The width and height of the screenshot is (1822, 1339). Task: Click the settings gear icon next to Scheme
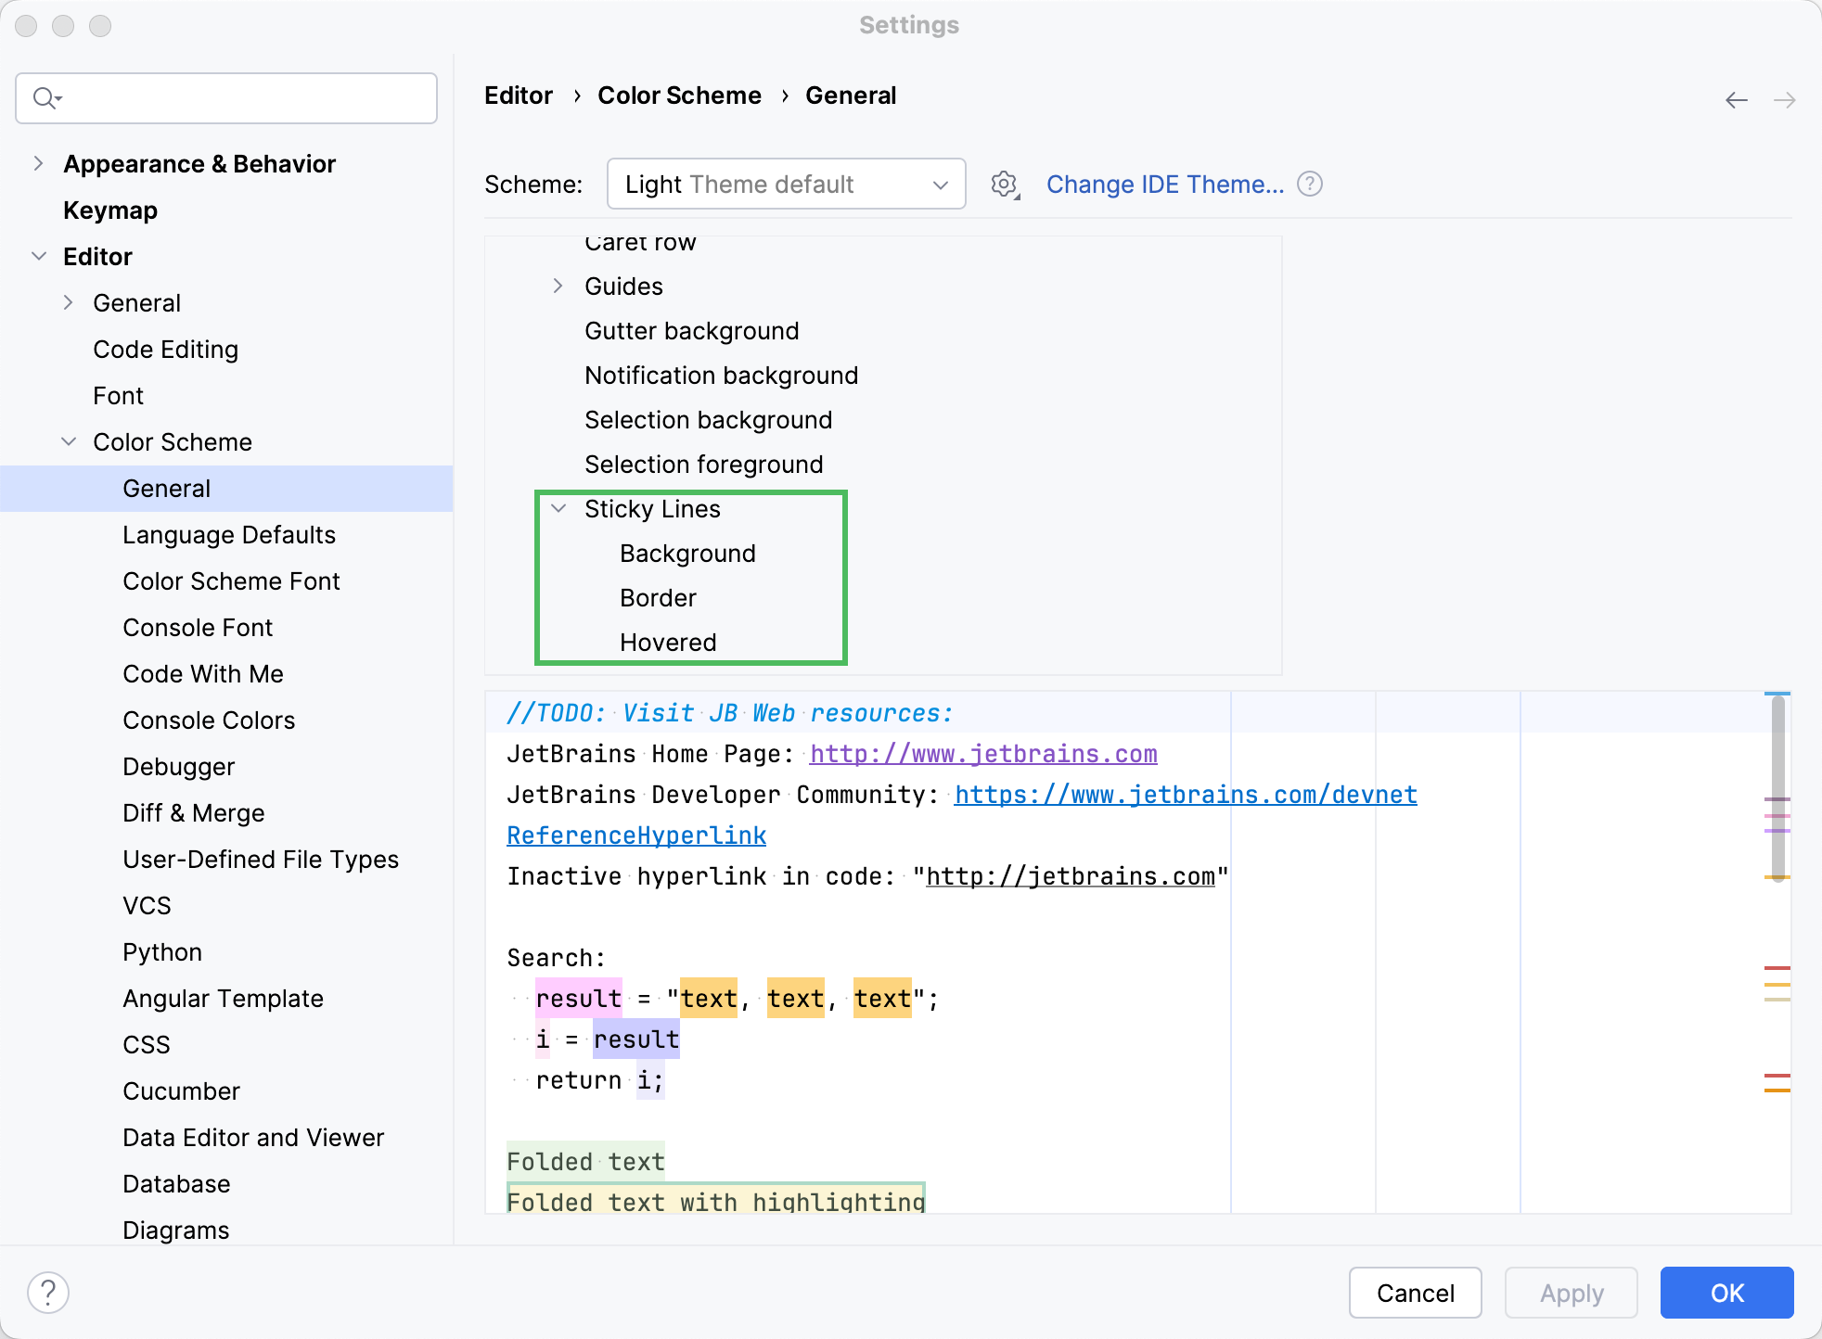click(1006, 184)
